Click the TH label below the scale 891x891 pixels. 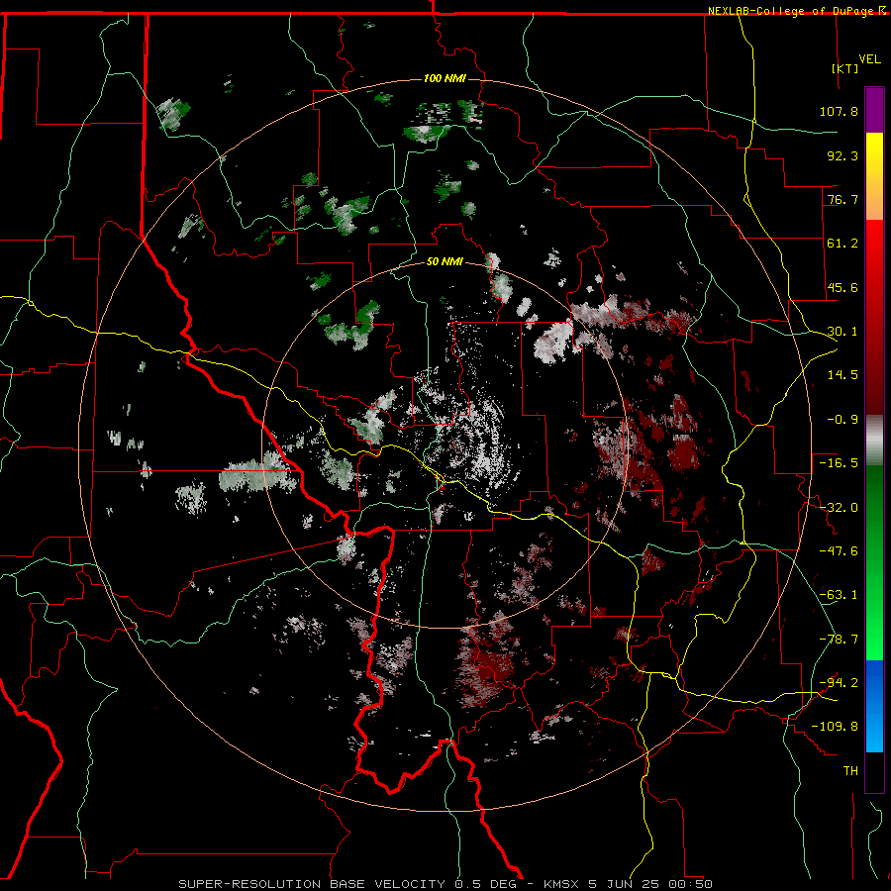click(x=850, y=771)
